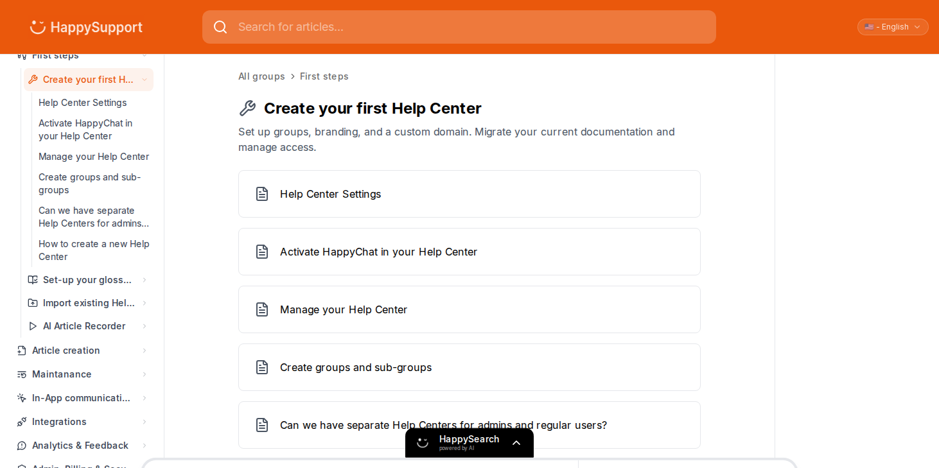Click the play icon for AI Article Recorder
939x468 pixels.
[33, 326]
